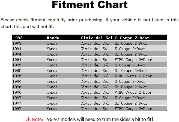Click the 'Please check fitment carefully' paragraph

click(x=89, y=23)
